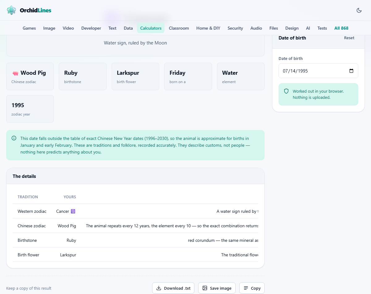The height and width of the screenshot is (294, 371).
Task: Open the Calculators category tab
Action: click(151, 28)
